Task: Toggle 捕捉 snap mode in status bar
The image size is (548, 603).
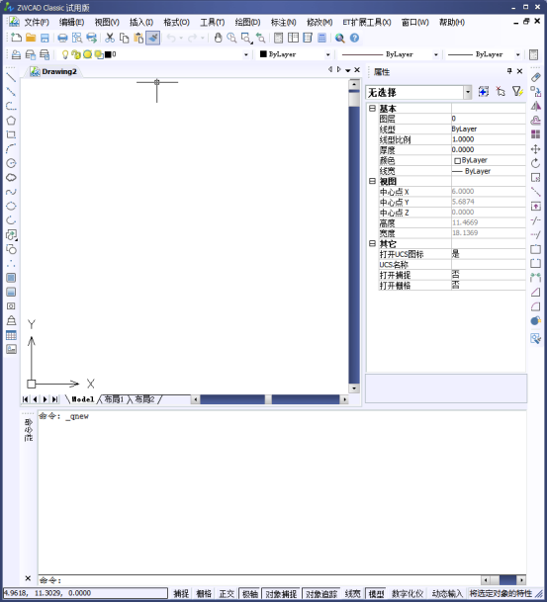Action: (x=181, y=593)
